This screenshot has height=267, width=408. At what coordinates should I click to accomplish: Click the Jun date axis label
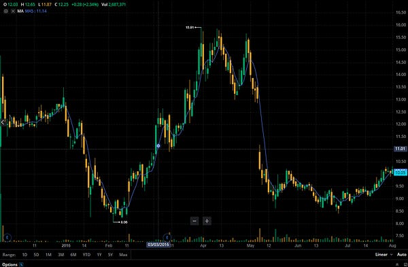[298, 245]
